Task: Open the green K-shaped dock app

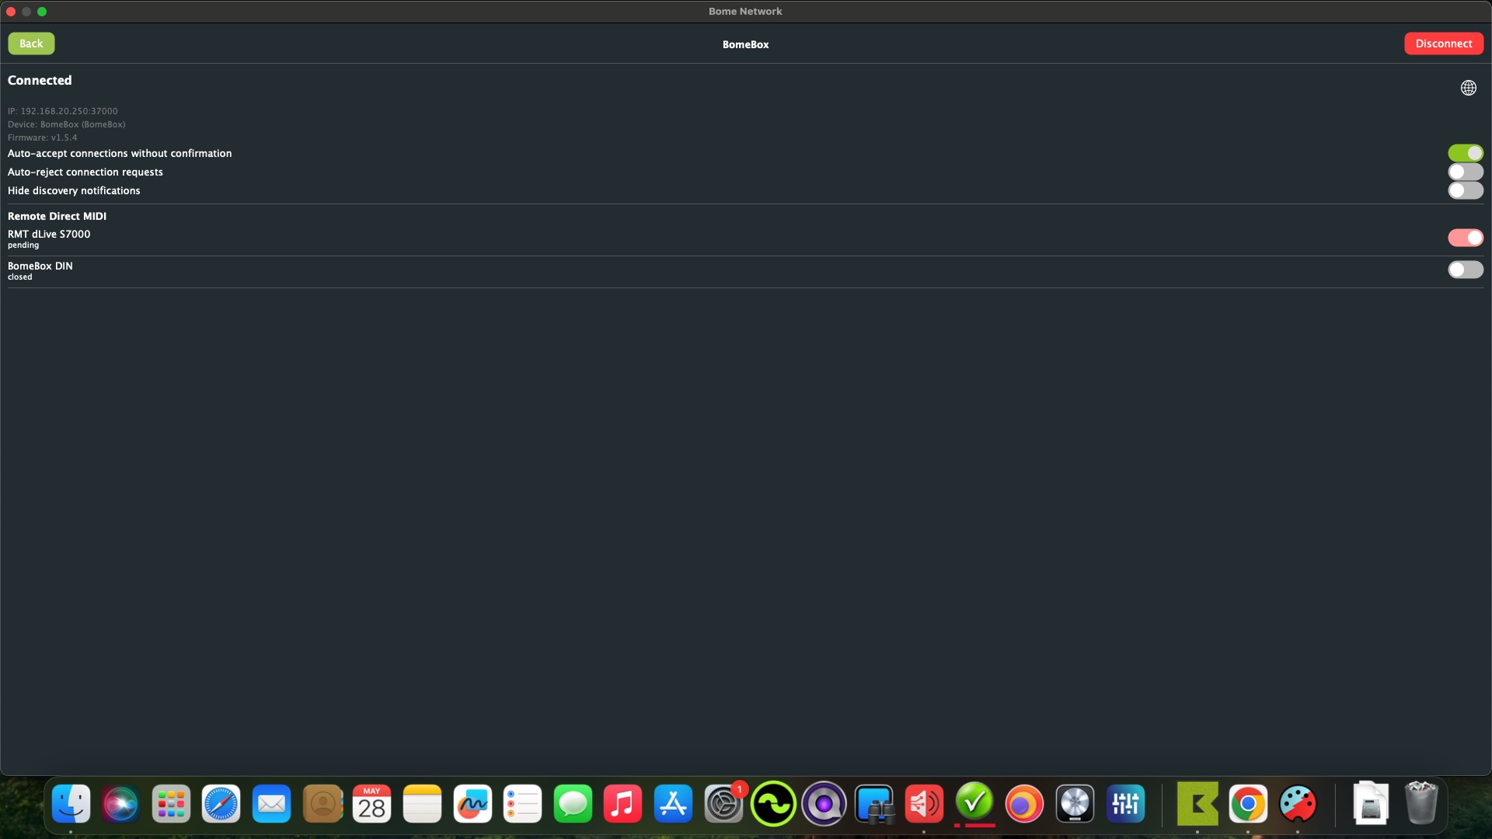Action: pyautogui.click(x=1197, y=803)
